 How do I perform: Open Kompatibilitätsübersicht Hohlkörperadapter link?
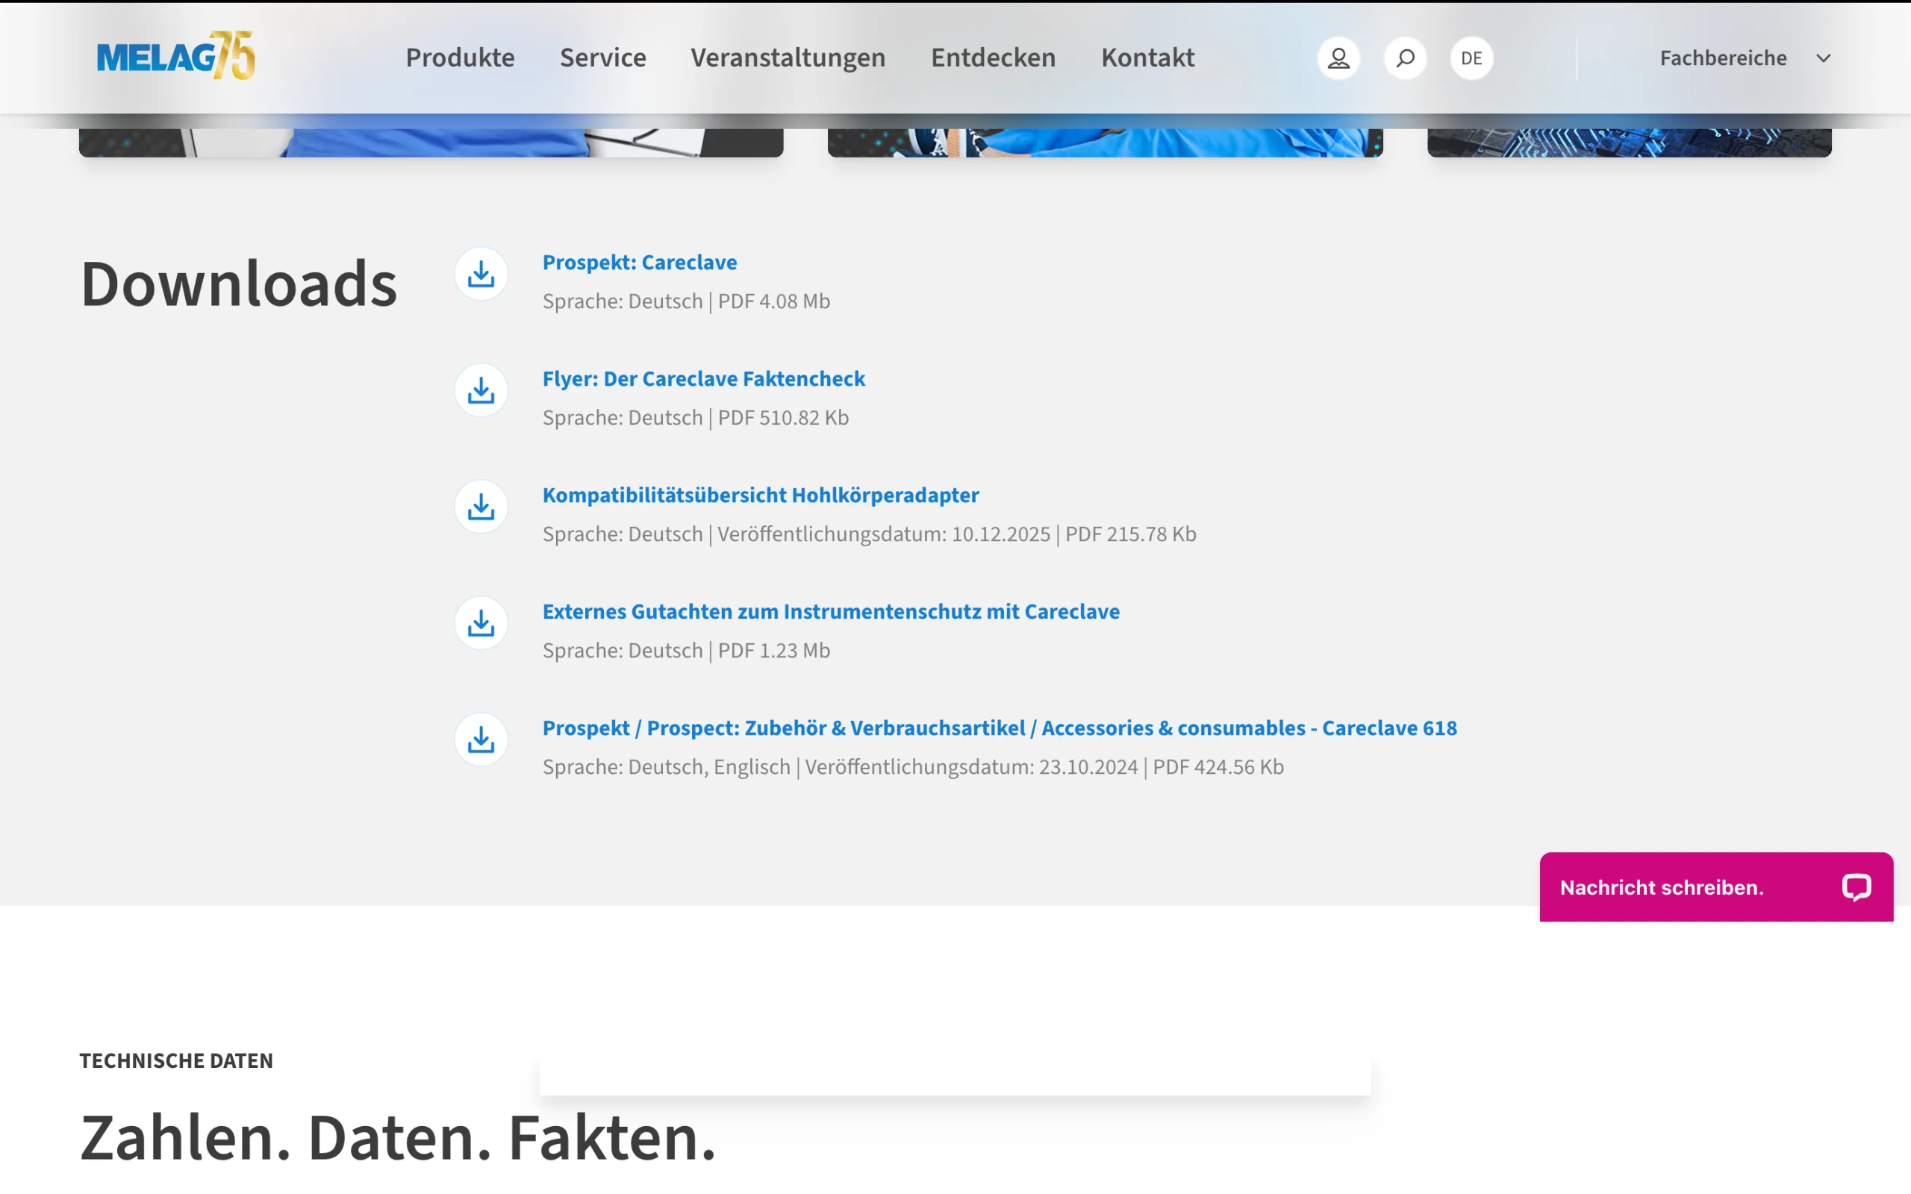pyautogui.click(x=761, y=495)
